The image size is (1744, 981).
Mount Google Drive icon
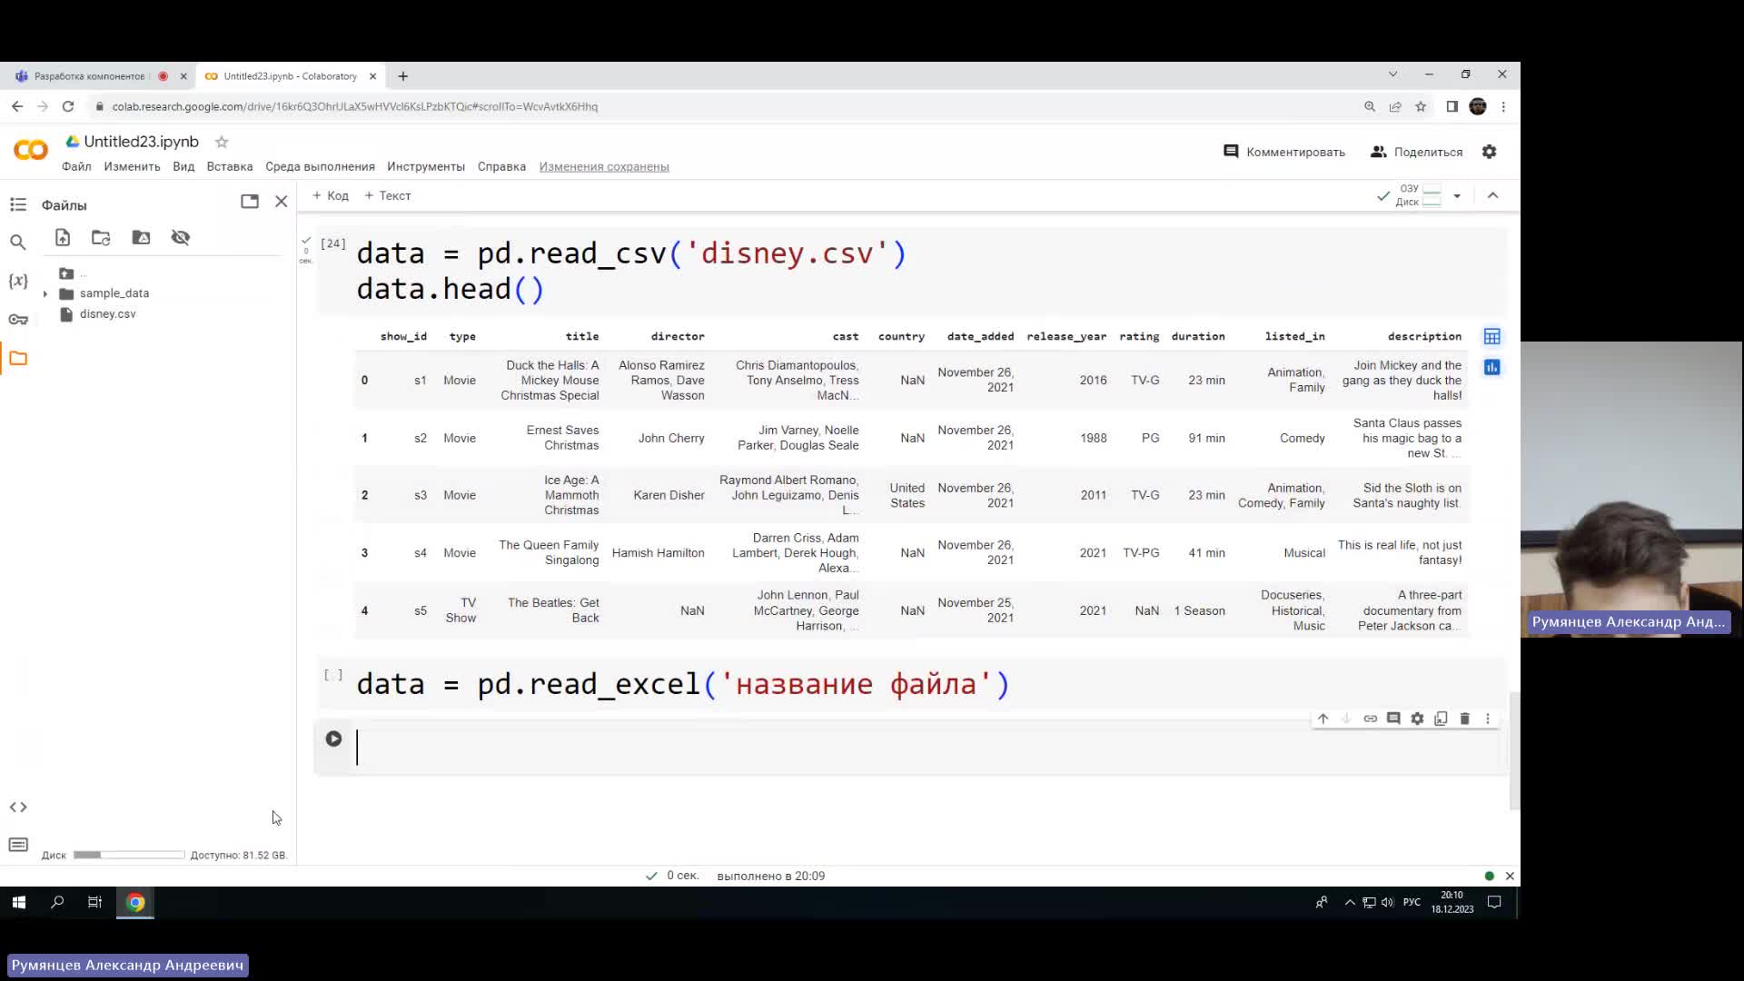point(141,238)
